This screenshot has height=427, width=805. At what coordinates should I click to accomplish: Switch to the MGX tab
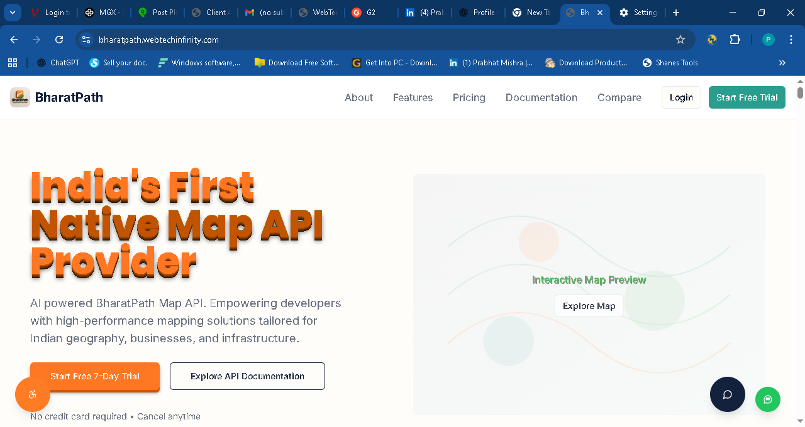click(103, 13)
